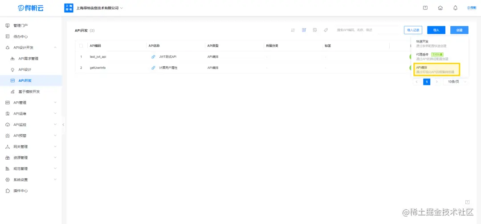The image size is (481, 224).
Task: Choose 代理透传 from the create menu
Action: pos(440,56)
